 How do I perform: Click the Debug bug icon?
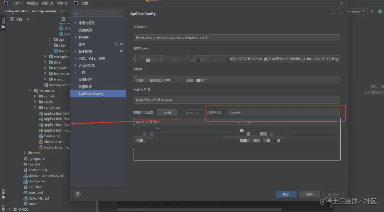(x=380, y=11)
